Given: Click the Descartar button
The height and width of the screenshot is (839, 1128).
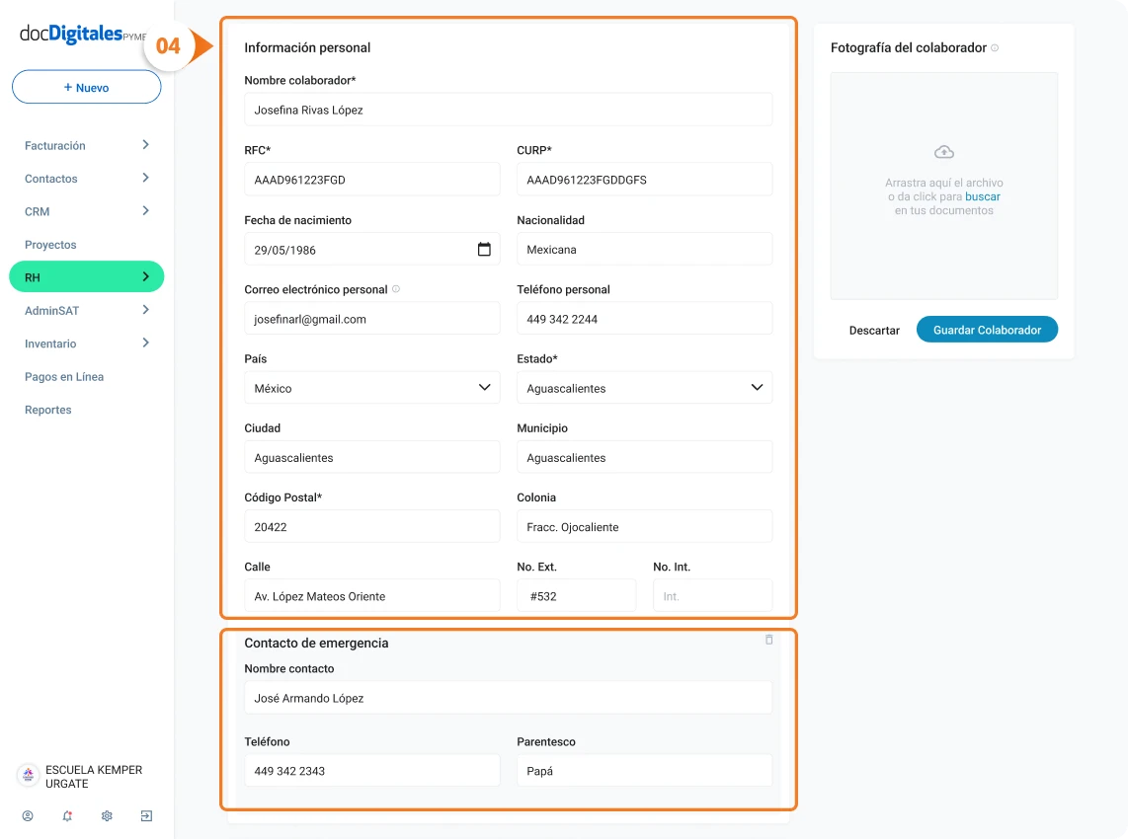Looking at the screenshot, I should tap(874, 331).
